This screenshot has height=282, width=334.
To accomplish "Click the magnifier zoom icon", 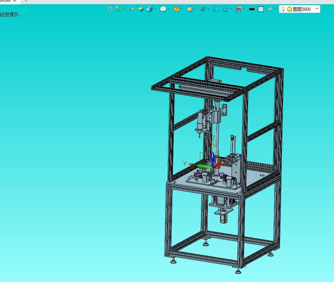I will [190, 9].
